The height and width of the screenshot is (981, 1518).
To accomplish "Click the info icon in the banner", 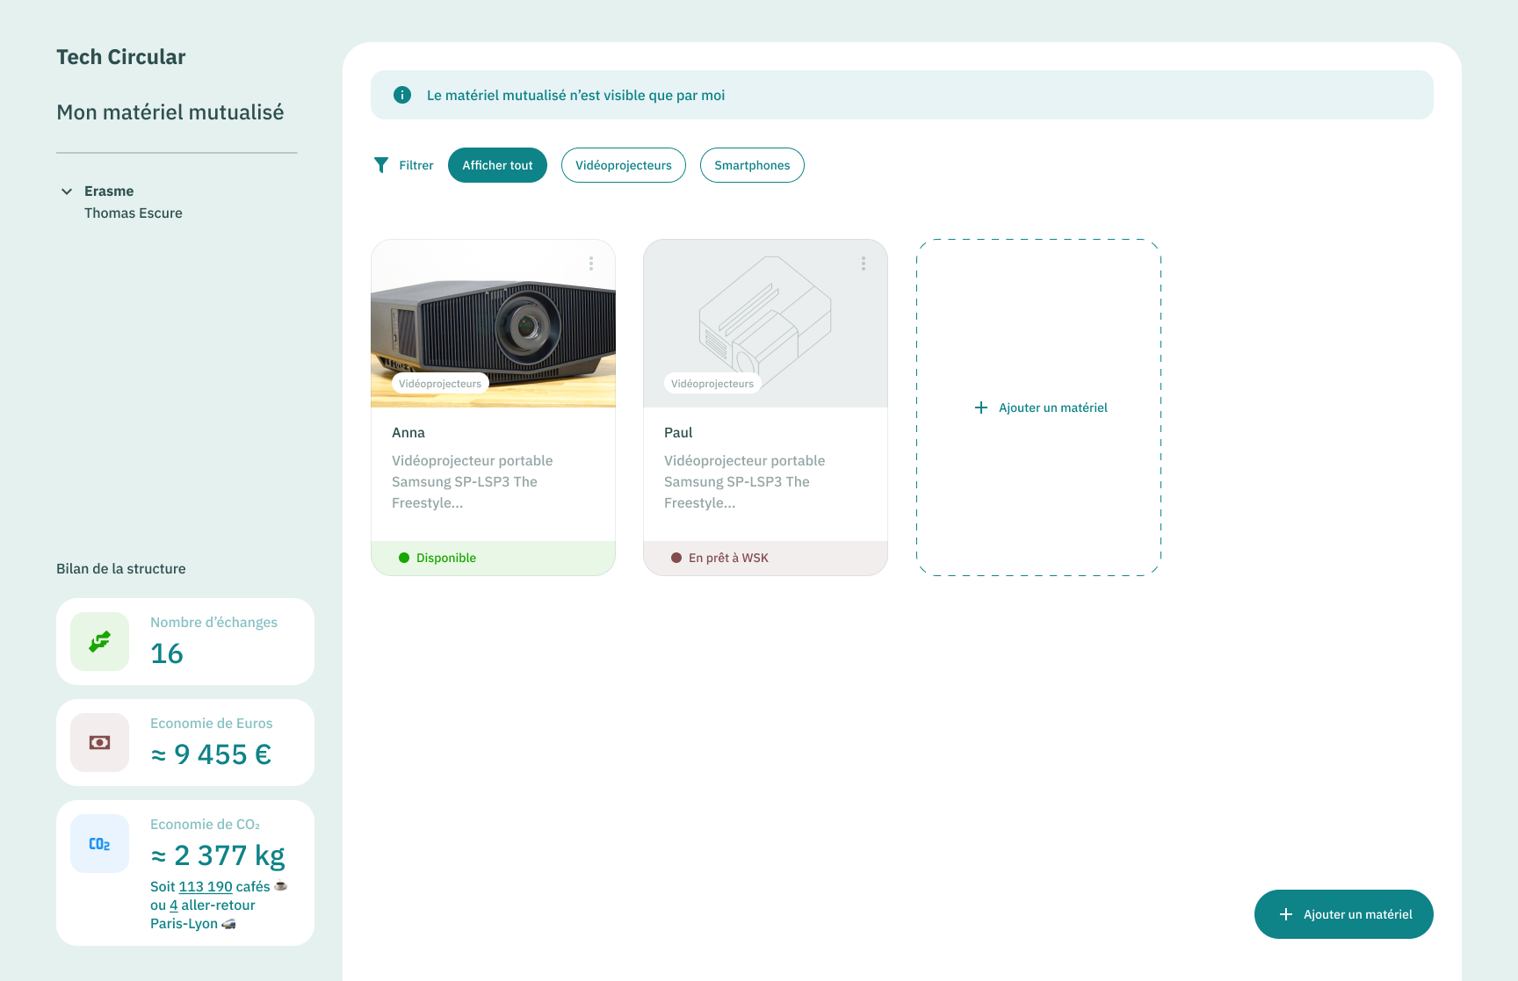I will coord(402,95).
